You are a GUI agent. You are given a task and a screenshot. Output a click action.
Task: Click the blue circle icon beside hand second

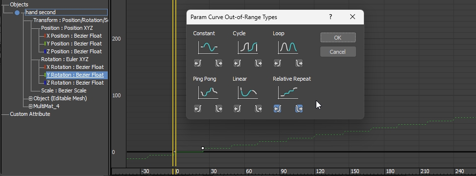(x=17, y=13)
